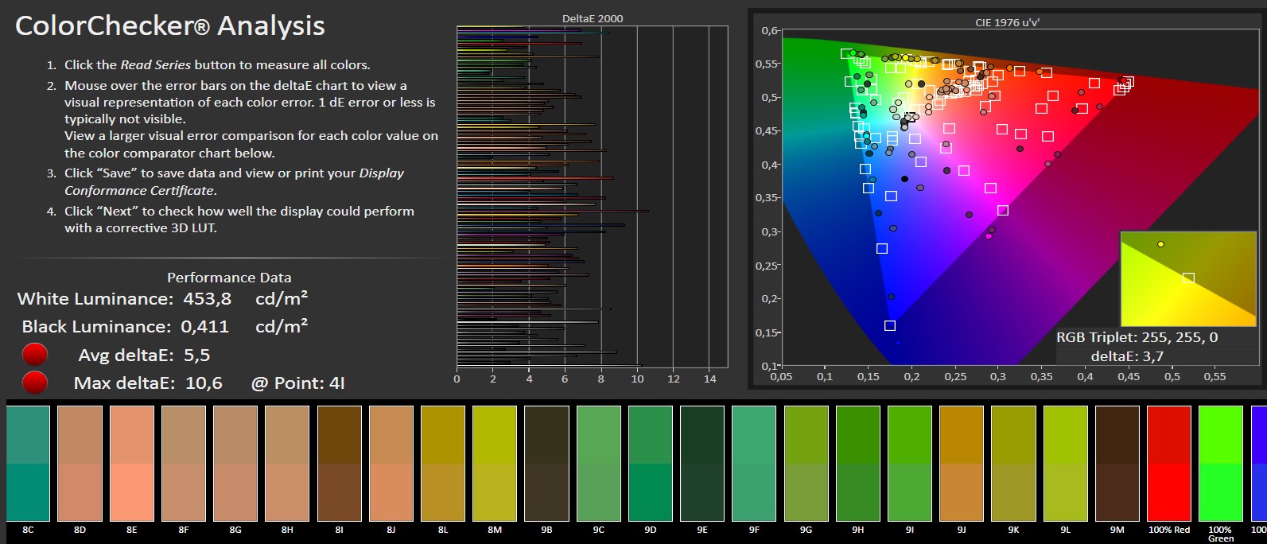Click the red Max deltaE indicator light
Screen dimensions: 1267x544
(x=35, y=383)
